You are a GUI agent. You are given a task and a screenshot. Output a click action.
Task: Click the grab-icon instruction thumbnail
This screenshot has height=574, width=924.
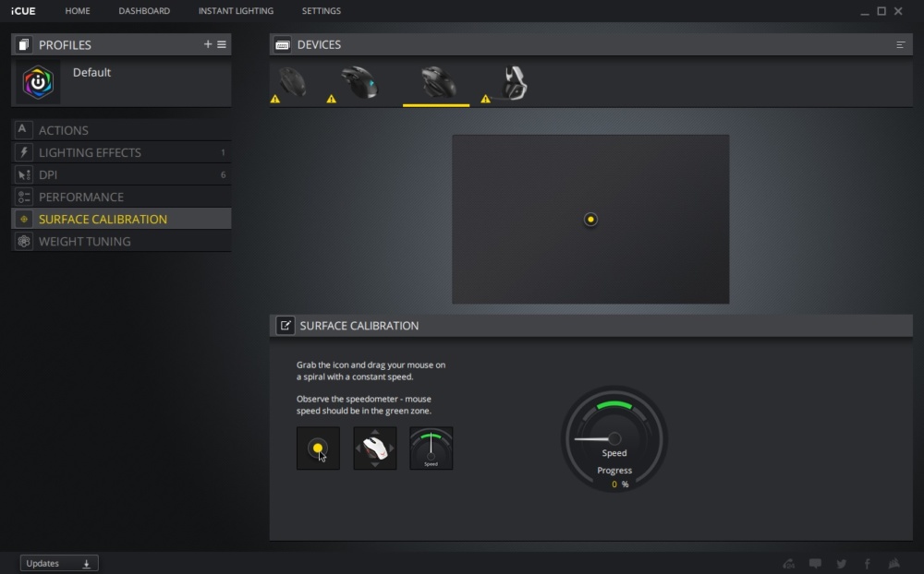point(318,448)
